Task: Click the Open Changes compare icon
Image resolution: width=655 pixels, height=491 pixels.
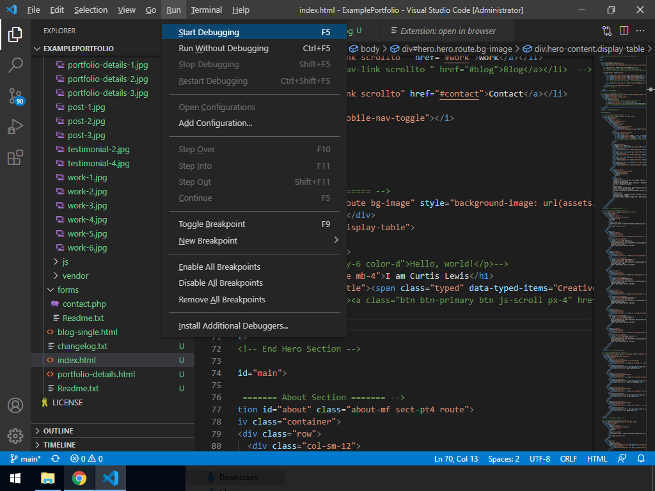Action: tap(607, 31)
